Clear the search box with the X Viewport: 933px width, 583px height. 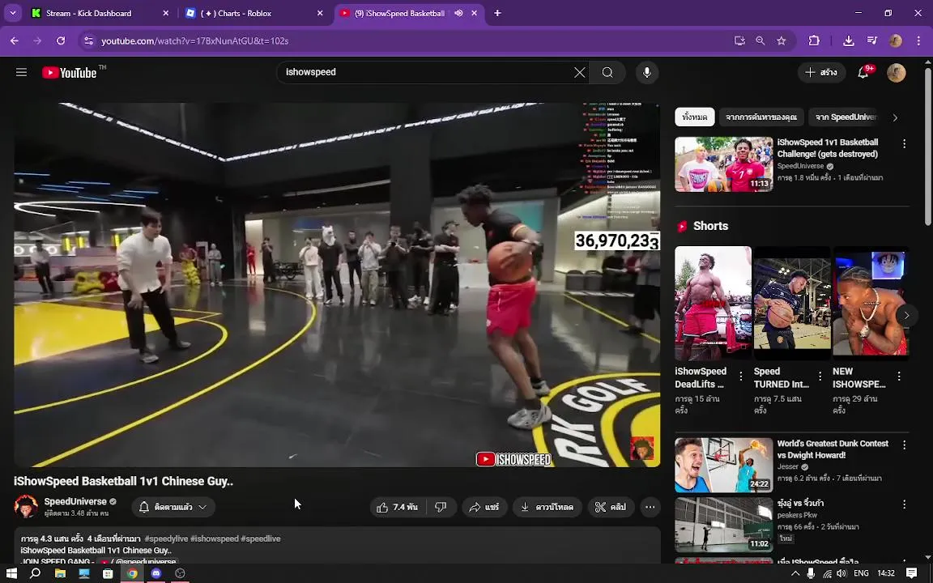click(x=580, y=73)
